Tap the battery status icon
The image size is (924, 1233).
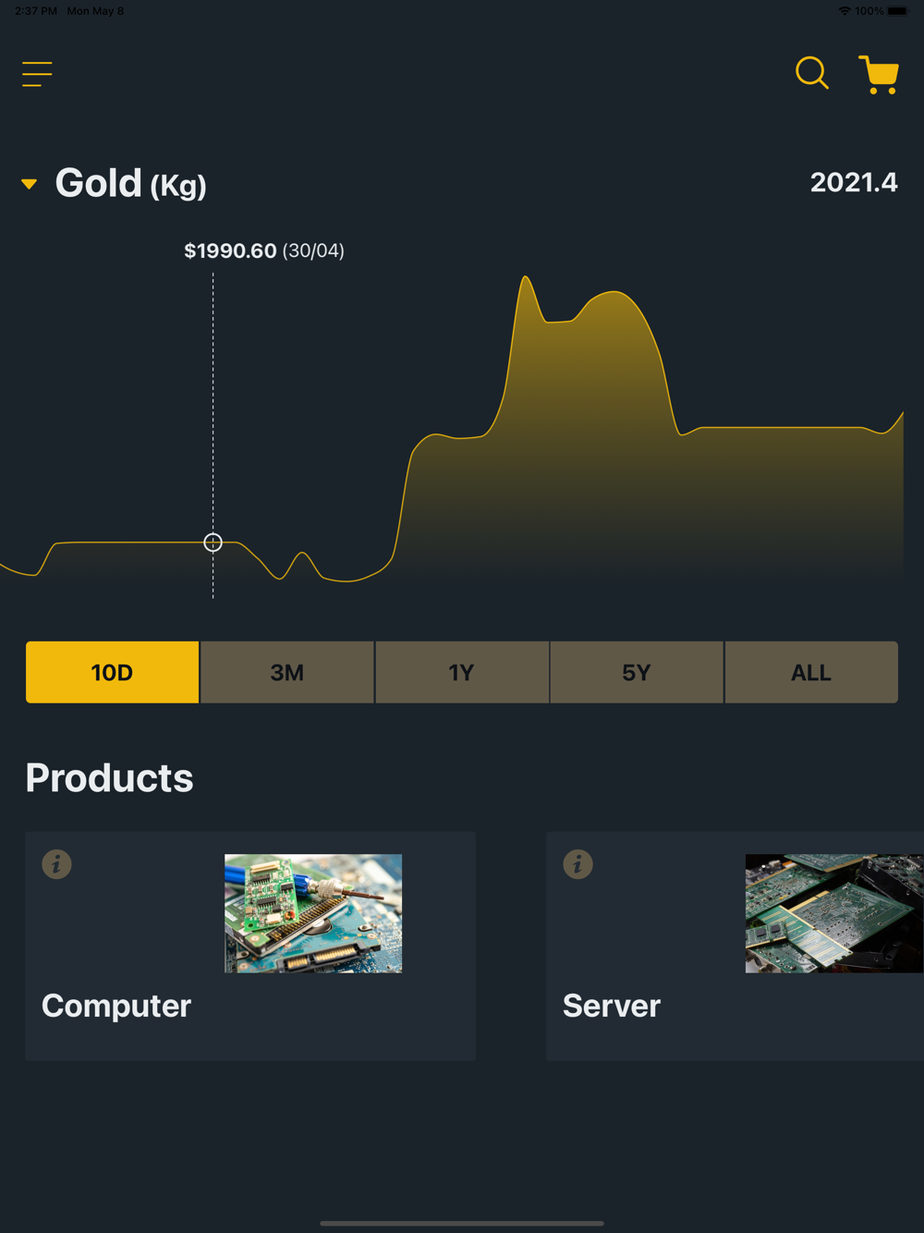tap(897, 11)
